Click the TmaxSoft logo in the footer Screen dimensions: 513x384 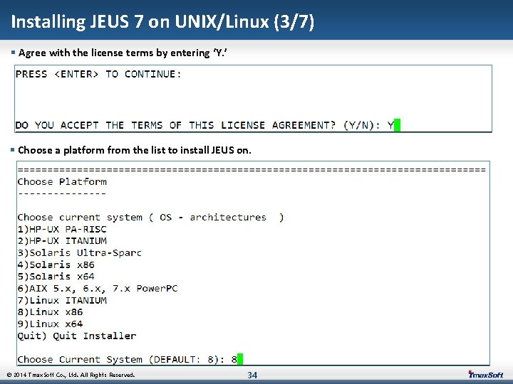click(x=485, y=375)
